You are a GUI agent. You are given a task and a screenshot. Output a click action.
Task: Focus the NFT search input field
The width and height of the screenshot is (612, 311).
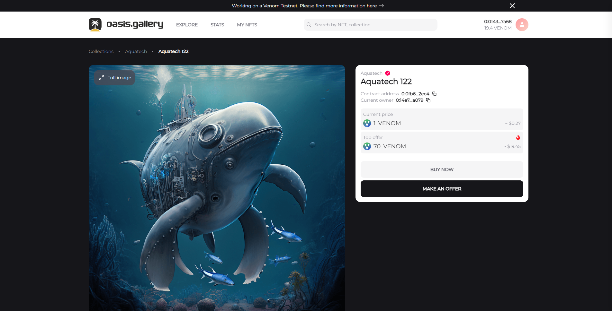click(x=373, y=25)
